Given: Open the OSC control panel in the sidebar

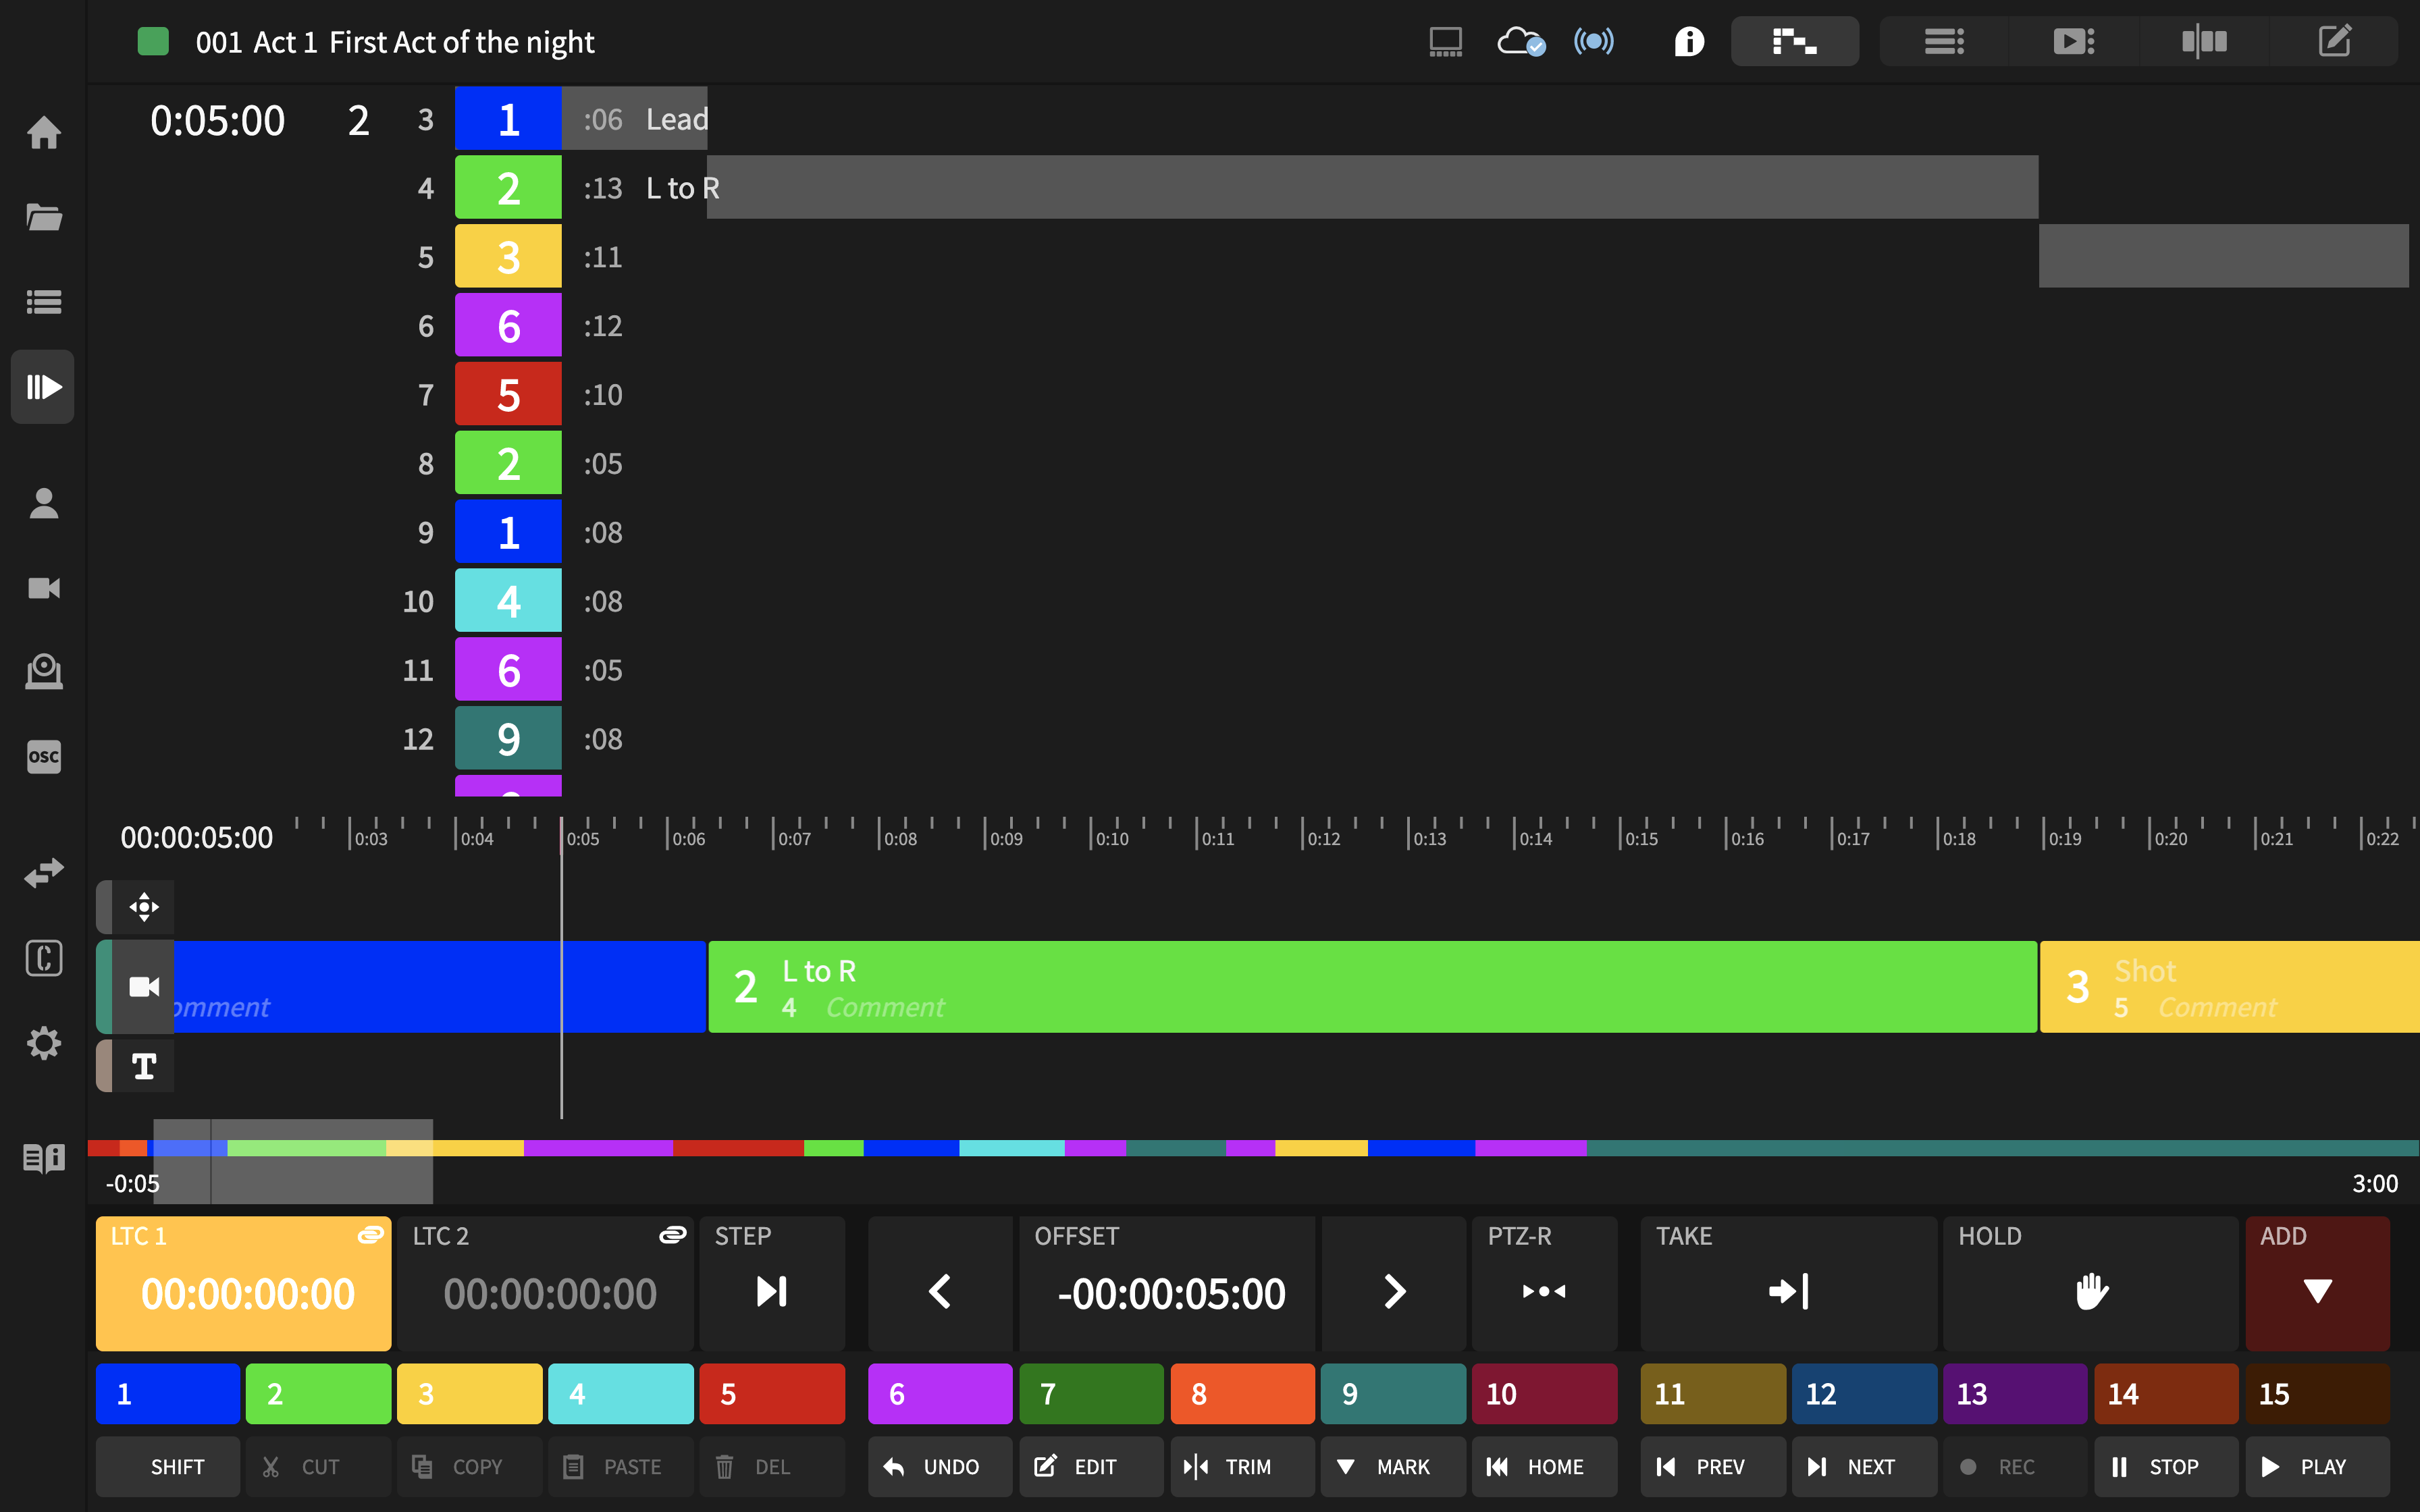Looking at the screenshot, I should tap(44, 757).
